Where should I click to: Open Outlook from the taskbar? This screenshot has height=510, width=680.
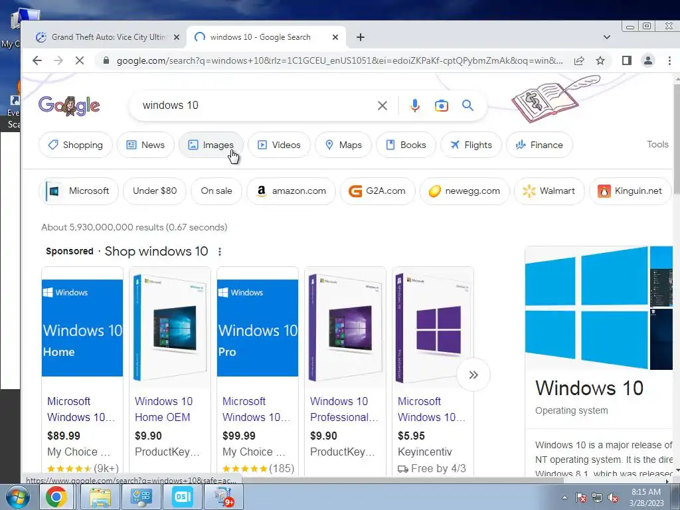point(182,497)
